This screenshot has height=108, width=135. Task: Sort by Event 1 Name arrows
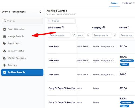pyautogui.click(x=63, y=27)
